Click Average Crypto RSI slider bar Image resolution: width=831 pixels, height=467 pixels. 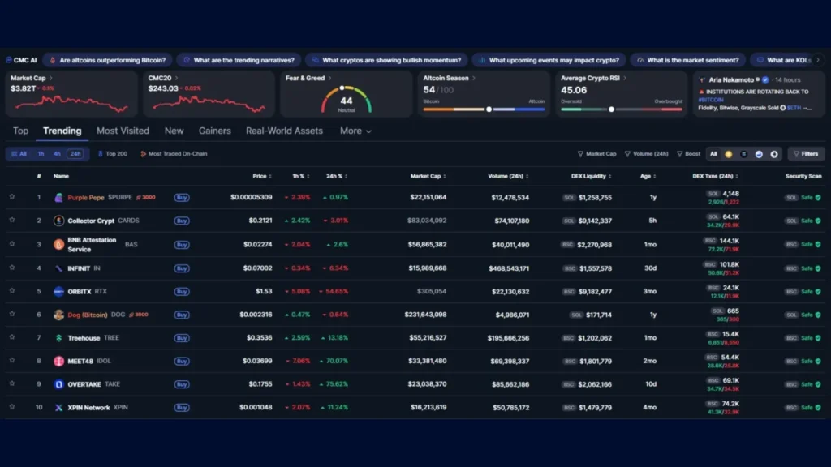[621, 109]
